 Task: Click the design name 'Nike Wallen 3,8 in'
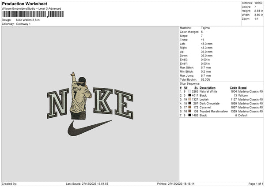tap(28, 20)
